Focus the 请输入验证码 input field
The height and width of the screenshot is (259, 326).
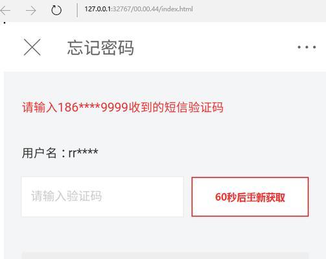pos(102,197)
